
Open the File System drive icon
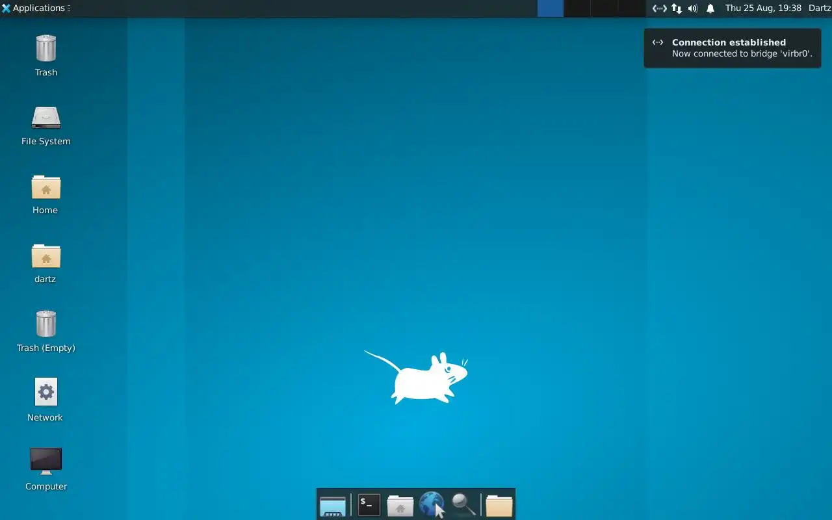coord(45,118)
